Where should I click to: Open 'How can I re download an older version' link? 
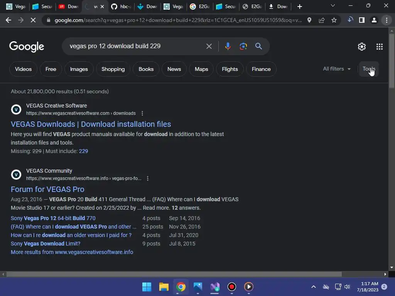(x=71, y=235)
